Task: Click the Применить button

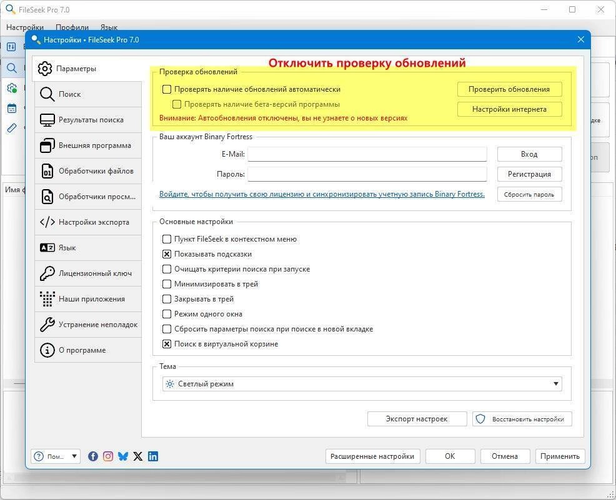Action: tap(560, 456)
